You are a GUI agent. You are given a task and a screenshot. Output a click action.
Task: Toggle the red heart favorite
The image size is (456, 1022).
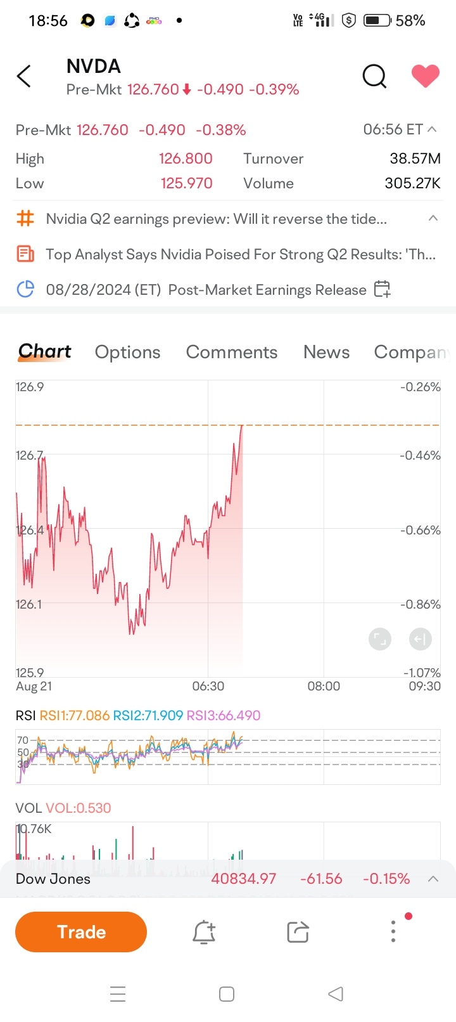pyautogui.click(x=425, y=77)
